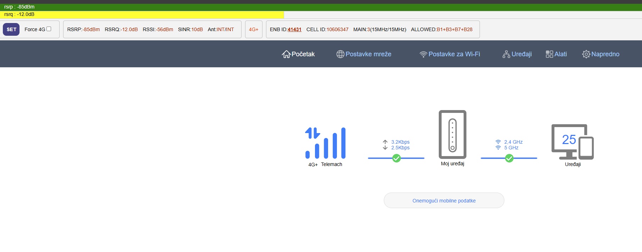Click the globe icon beside Postavke mreže
642x252 pixels.
(x=340, y=54)
